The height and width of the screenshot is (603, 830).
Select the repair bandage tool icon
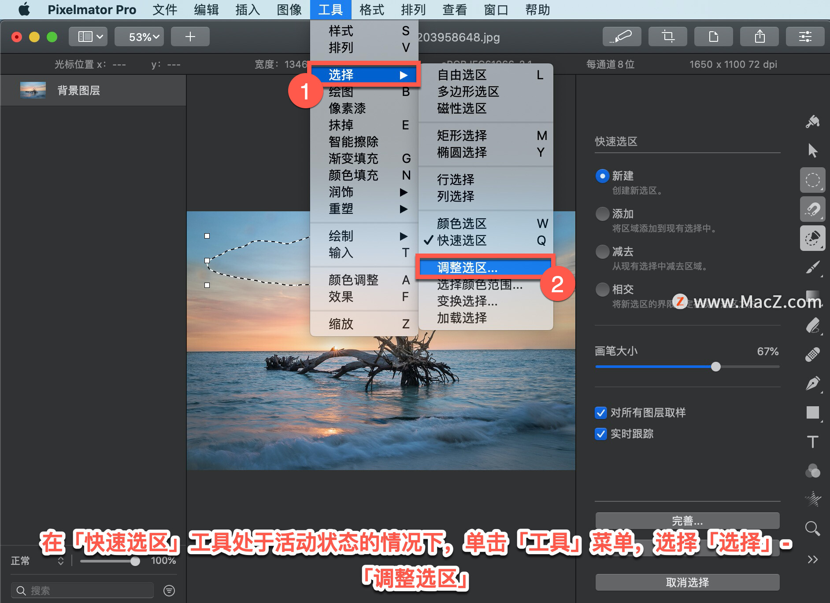(x=812, y=355)
